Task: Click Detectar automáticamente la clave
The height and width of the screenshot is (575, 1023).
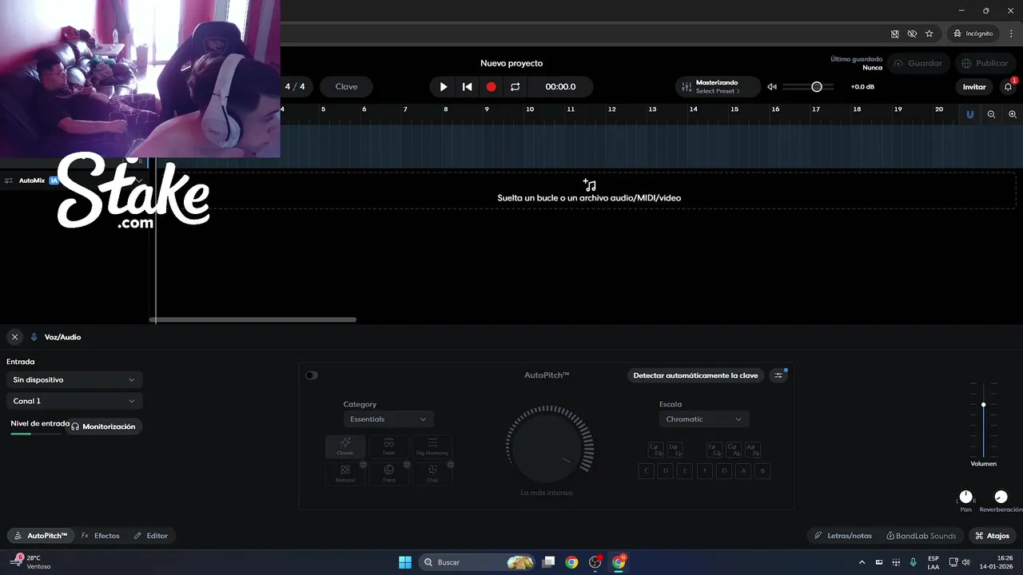Action: coord(695,375)
